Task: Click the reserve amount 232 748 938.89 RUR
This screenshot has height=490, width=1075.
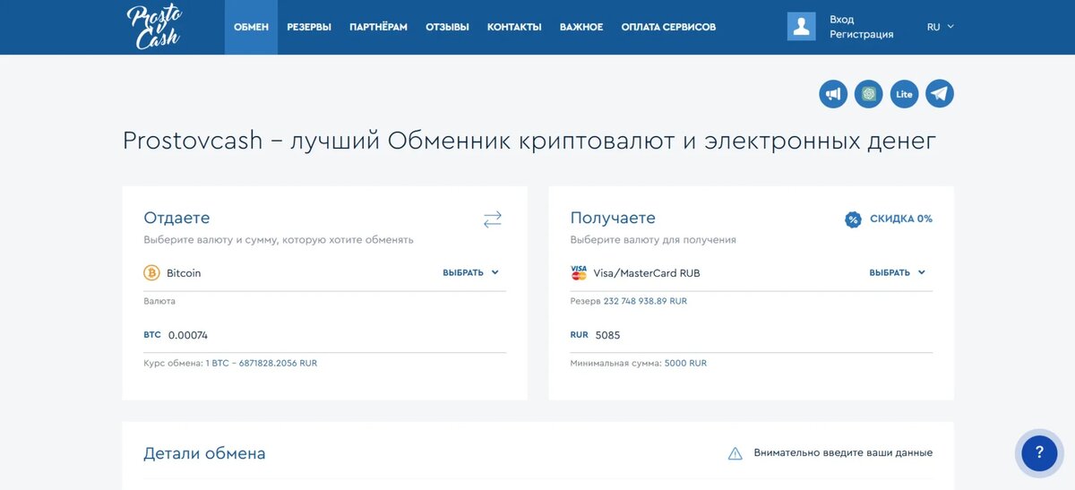Action: (x=645, y=301)
